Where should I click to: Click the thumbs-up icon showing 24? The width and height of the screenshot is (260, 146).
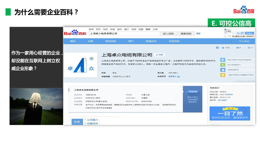[x=237, y=48]
